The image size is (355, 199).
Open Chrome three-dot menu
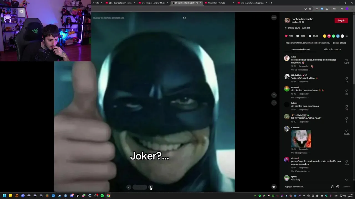[x=352, y=9]
